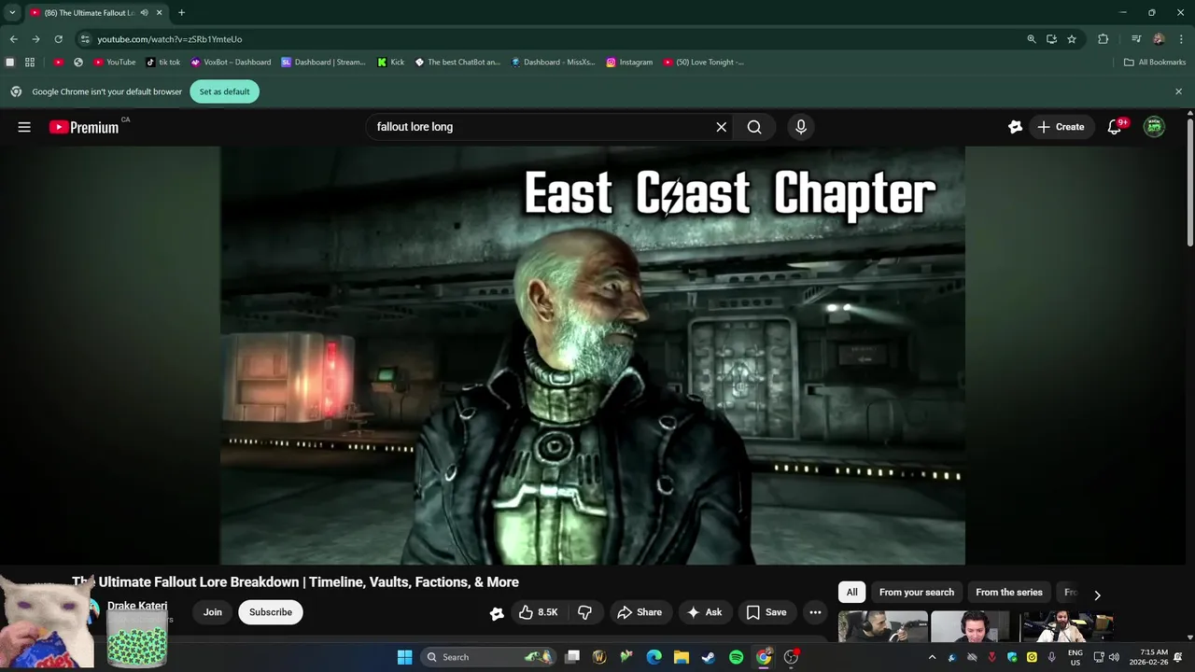Image resolution: width=1195 pixels, height=672 pixels.
Task: Clear the search text with the X
Action: 721,127
